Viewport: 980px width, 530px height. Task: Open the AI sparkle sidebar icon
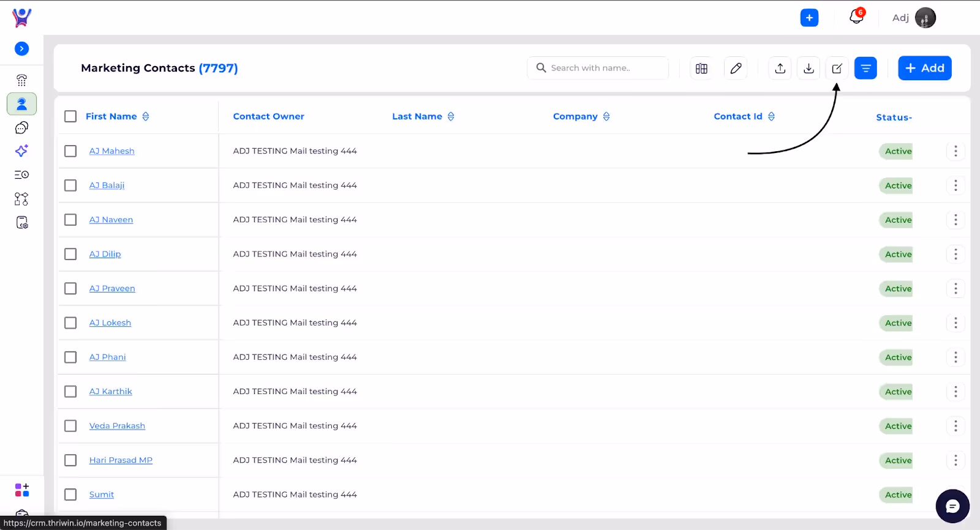(21, 151)
